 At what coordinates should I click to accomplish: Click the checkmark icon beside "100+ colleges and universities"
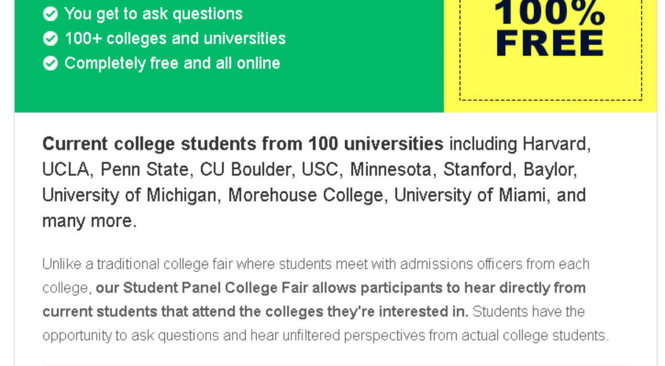pyautogui.click(x=50, y=39)
